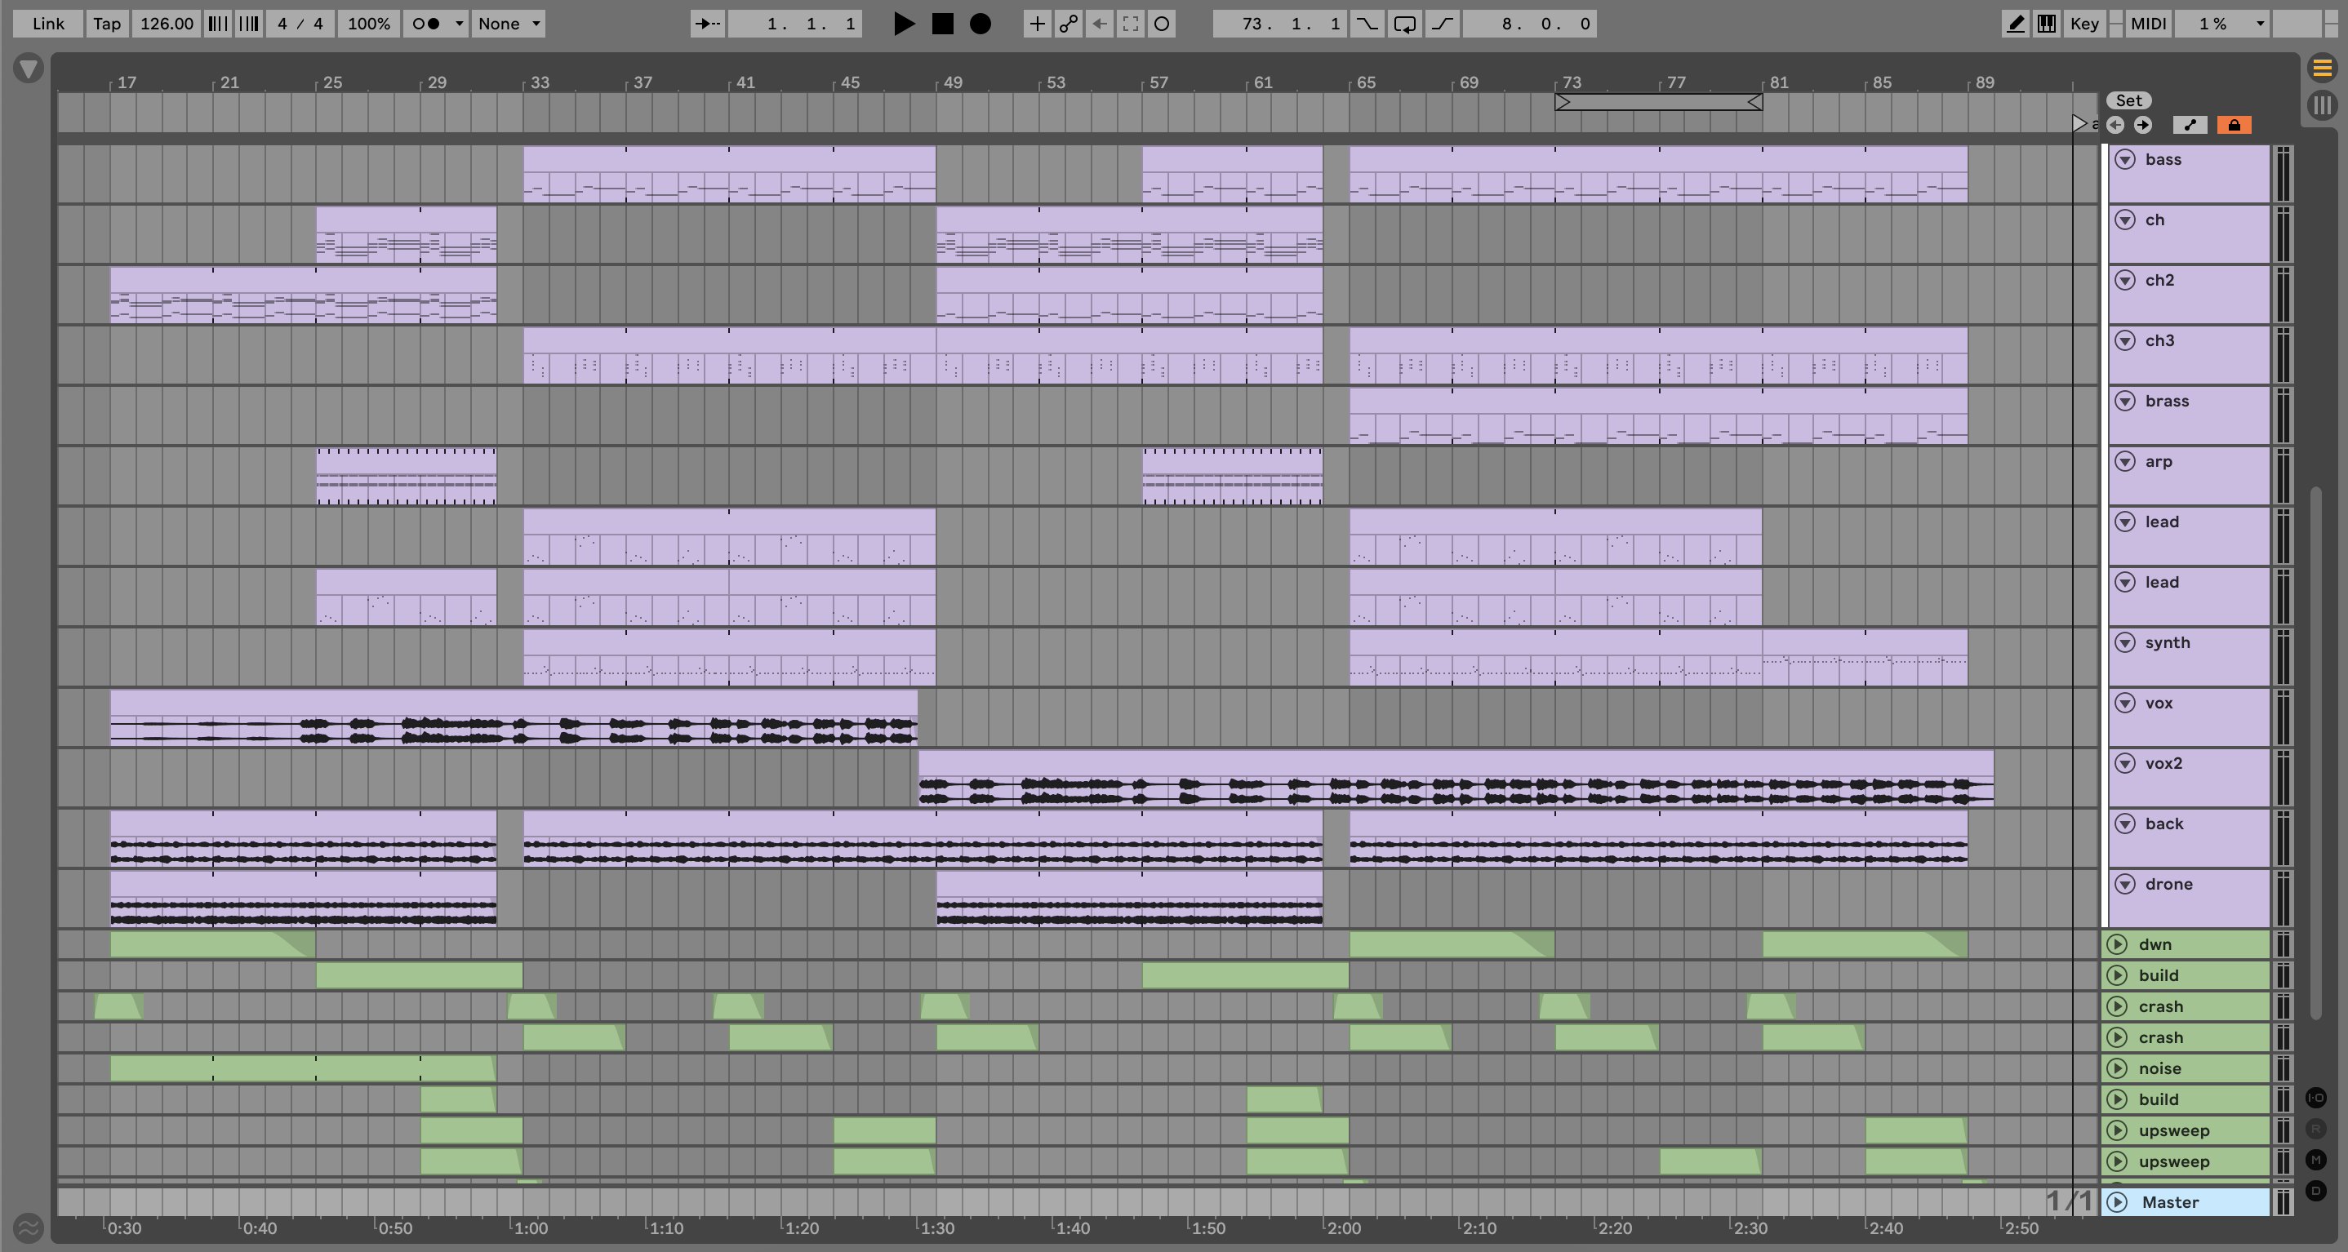Screen dimensions: 2348x1252
Task: Open the None quantization dropdown
Action: pyautogui.click(x=509, y=24)
